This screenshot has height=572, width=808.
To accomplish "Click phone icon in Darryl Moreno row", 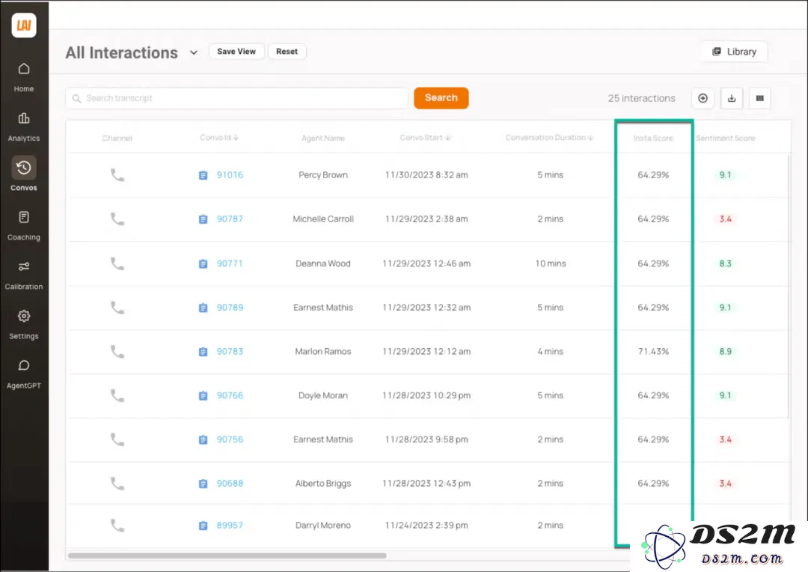I will [117, 526].
